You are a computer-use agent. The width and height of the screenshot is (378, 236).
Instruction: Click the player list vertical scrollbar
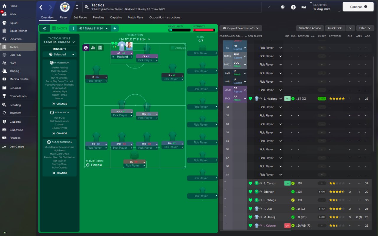pyautogui.click(x=373, y=103)
